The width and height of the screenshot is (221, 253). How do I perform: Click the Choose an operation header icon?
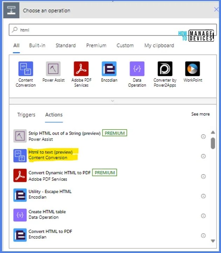click(11, 10)
